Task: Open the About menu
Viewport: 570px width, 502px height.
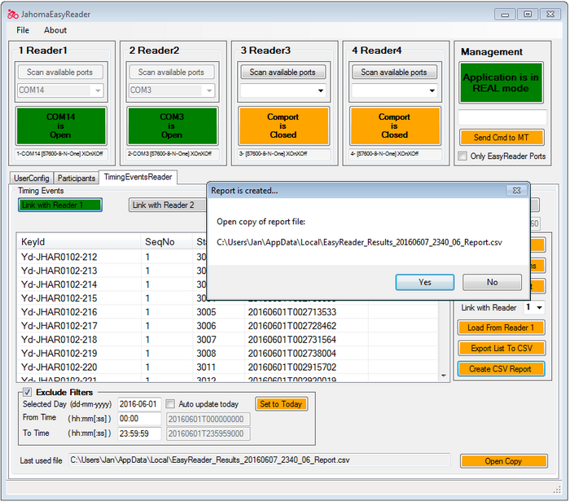Action: (x=55, y=30)
